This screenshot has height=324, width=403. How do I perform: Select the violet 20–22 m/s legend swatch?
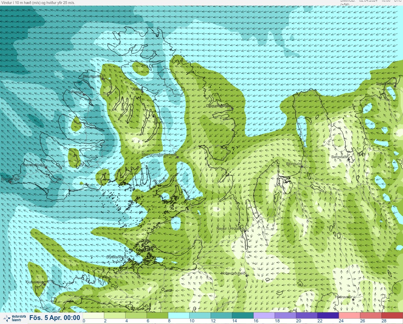(x=307, y=315)
